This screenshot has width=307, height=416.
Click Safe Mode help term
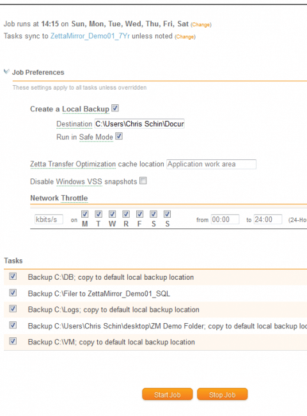(96, 137)
